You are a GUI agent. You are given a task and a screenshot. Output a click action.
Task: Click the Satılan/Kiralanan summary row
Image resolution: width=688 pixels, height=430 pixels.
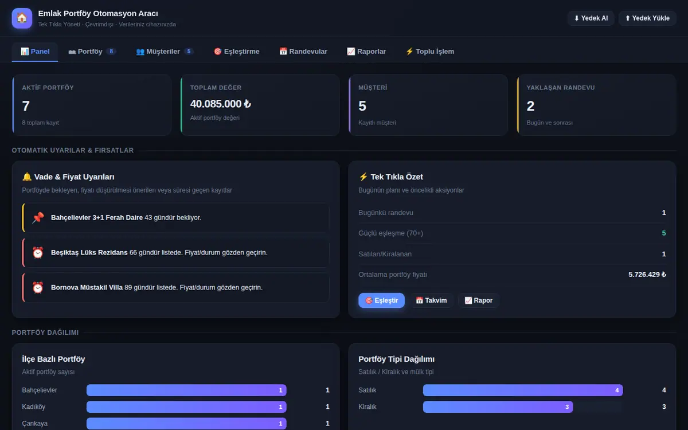[512, 254]
